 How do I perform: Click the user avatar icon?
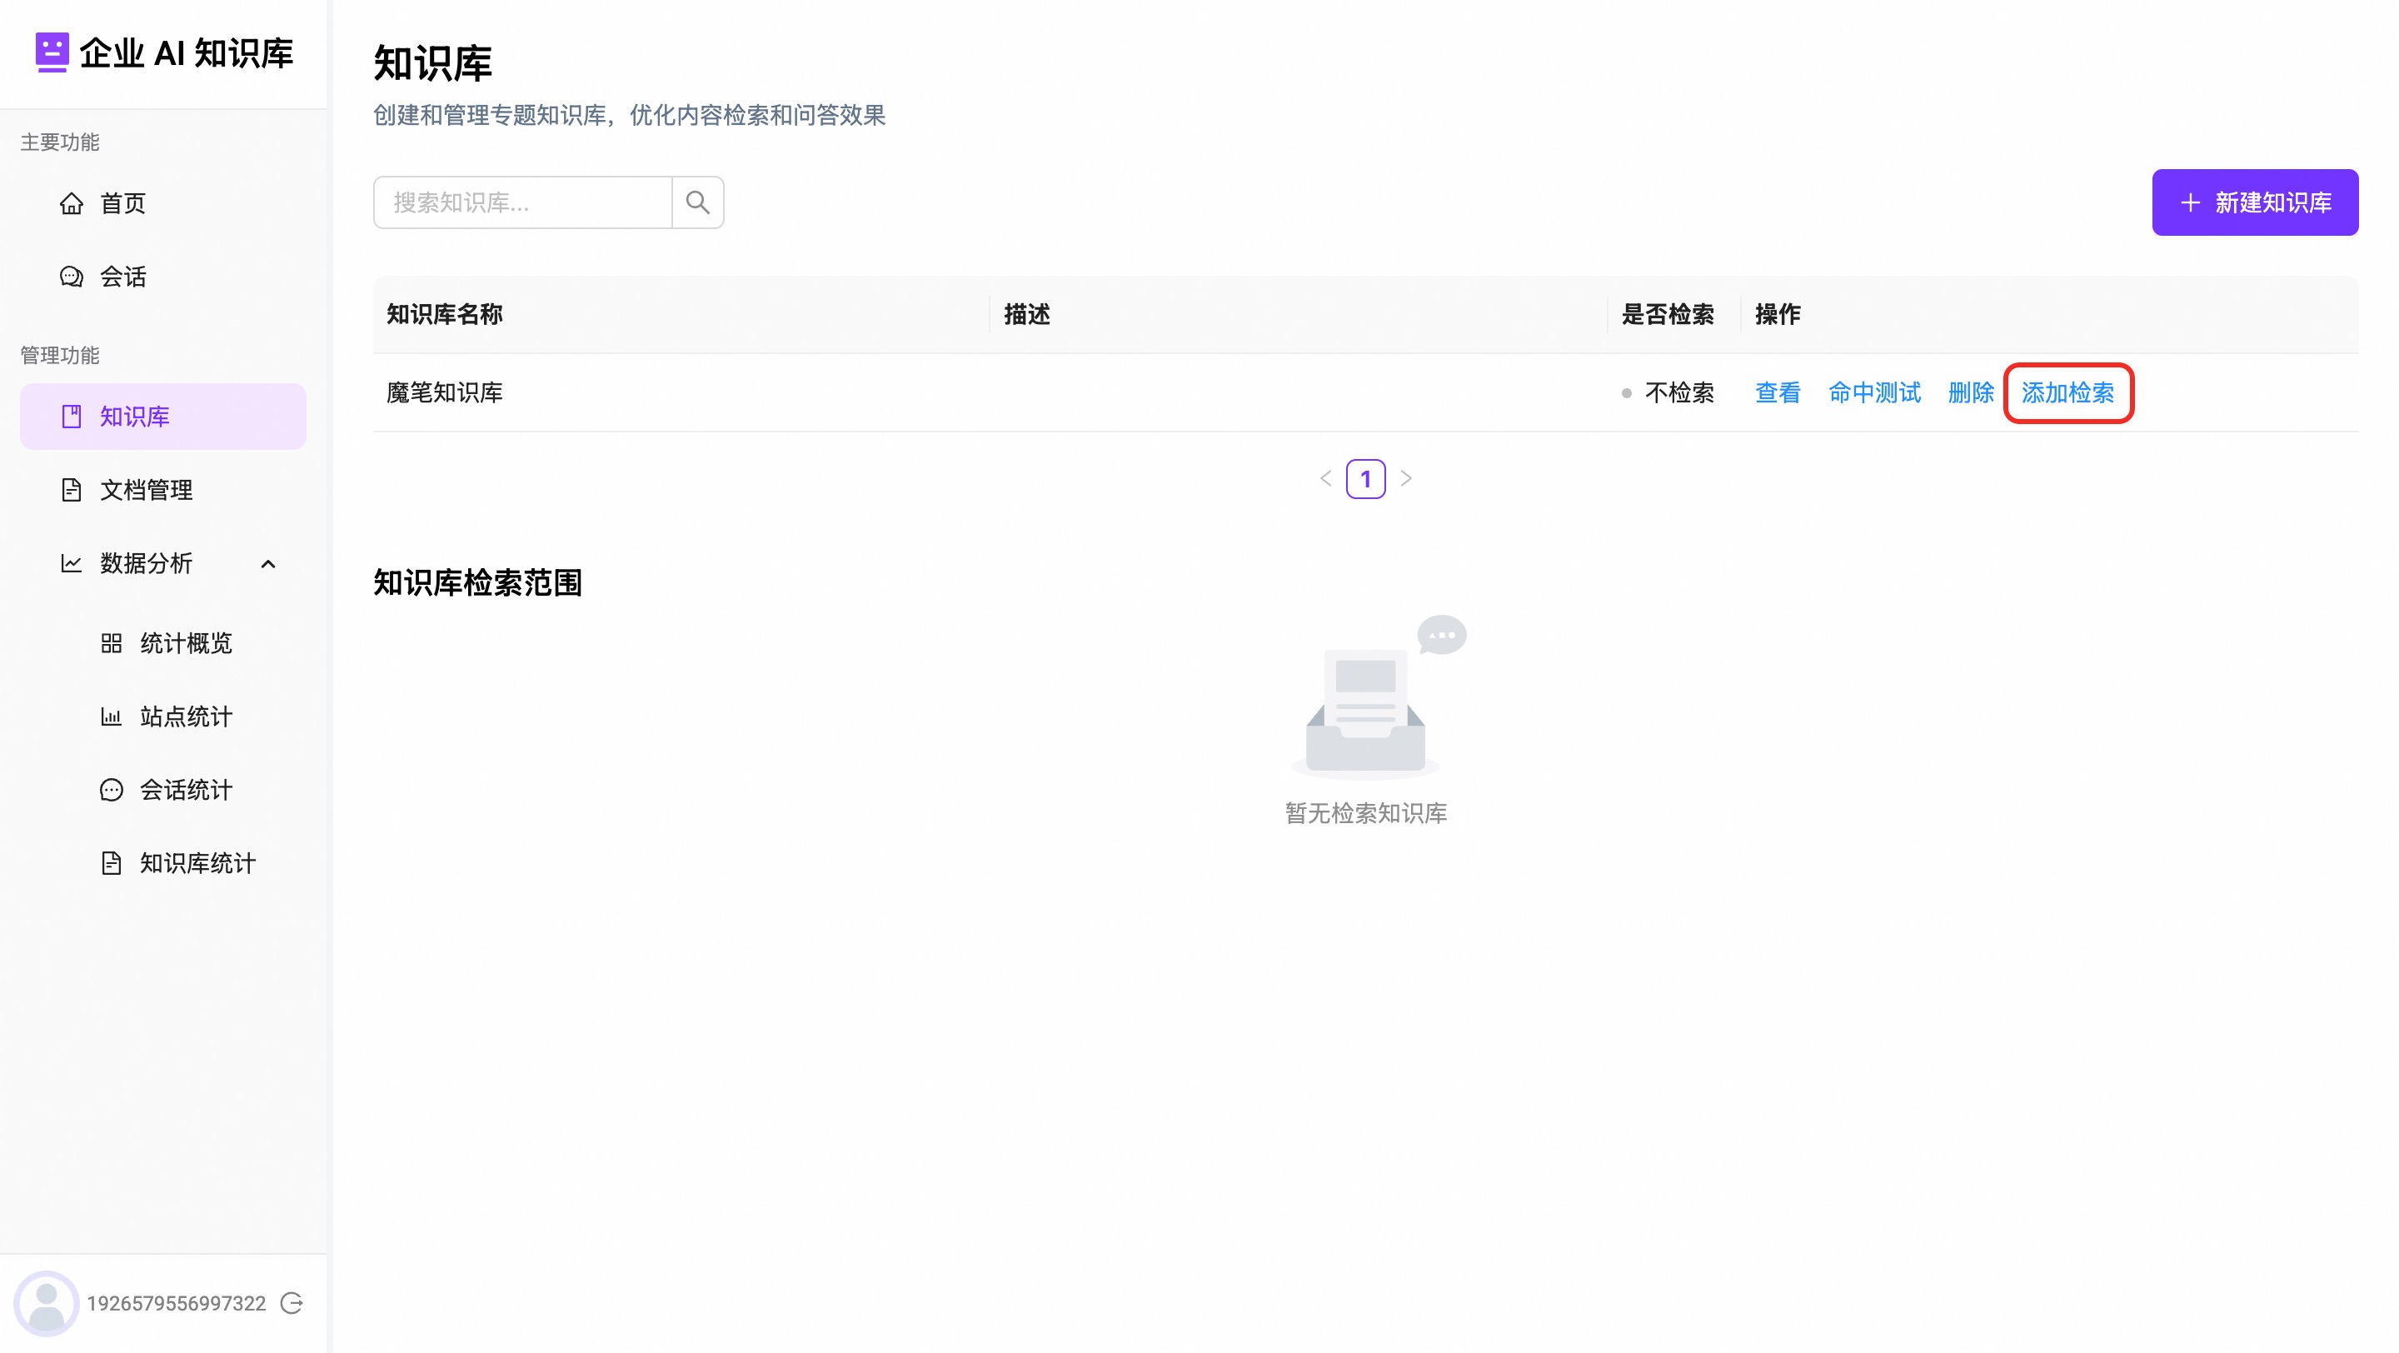(x=46, y=1303)
